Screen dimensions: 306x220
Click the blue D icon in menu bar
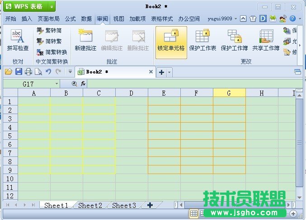tap(263, 18)
